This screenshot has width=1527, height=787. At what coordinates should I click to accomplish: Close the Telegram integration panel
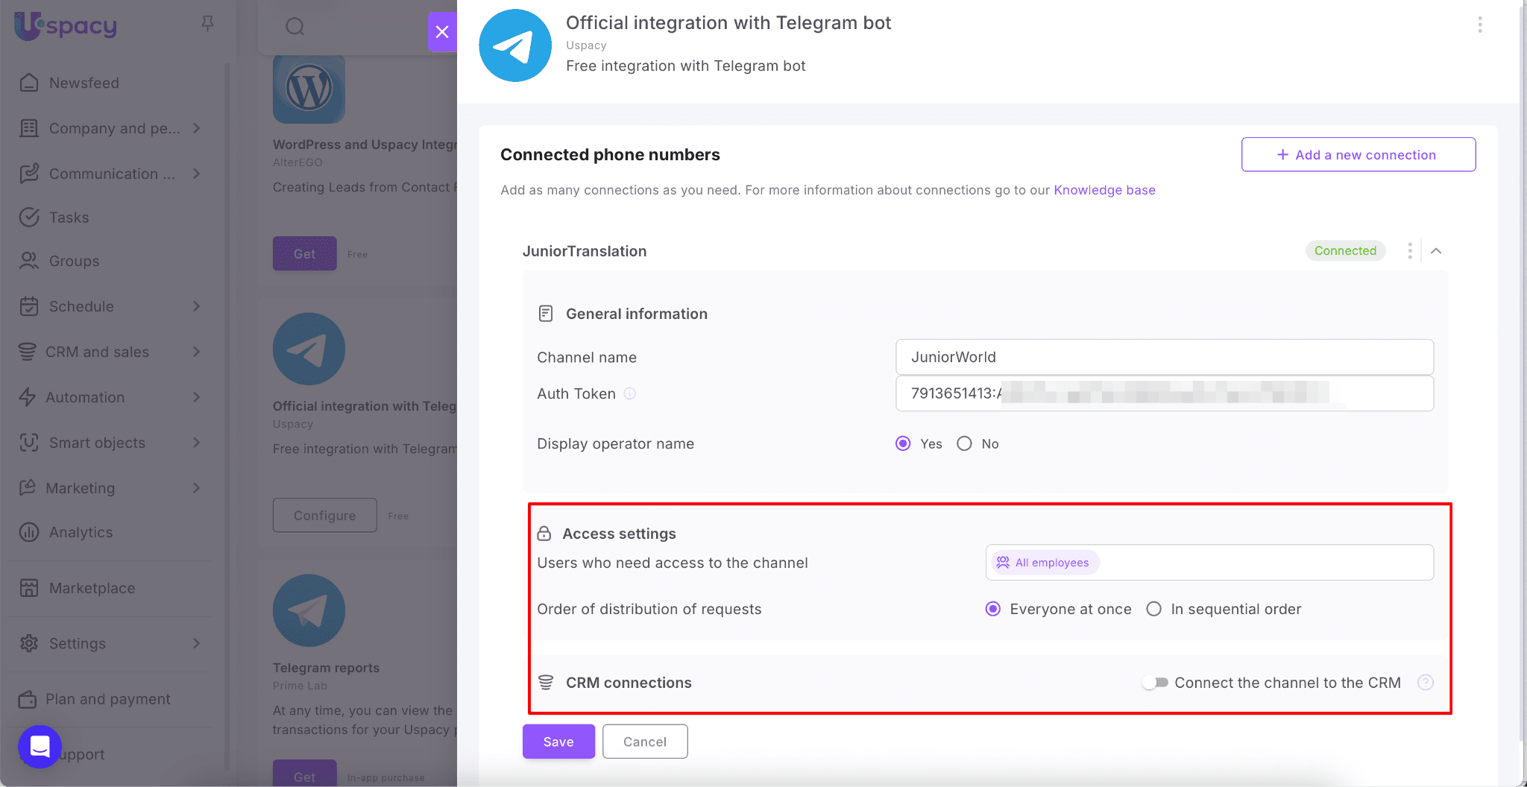[x=442, y=32]
